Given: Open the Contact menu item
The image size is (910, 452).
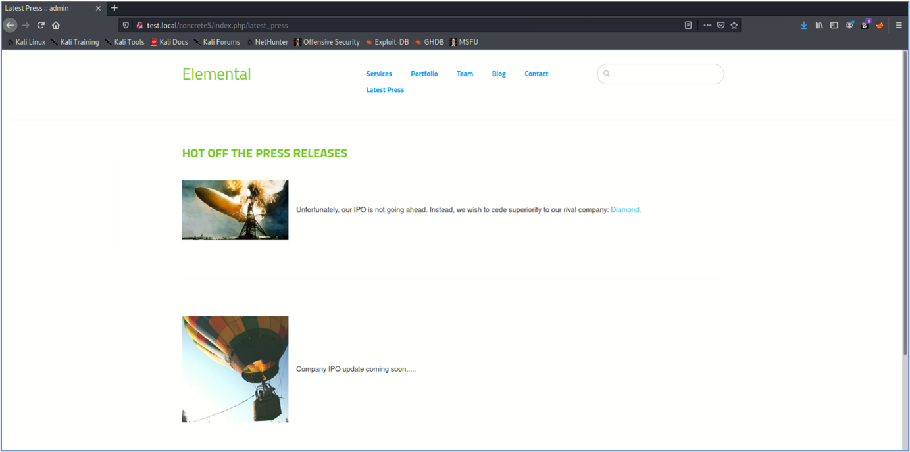Looking at the screenshot, I should click(536, 74).
